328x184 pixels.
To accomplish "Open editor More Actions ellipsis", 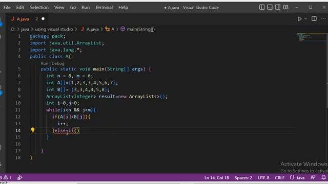I will 323,19.
